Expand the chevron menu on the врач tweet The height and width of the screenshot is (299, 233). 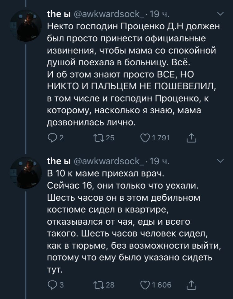[x=220, y=161]
